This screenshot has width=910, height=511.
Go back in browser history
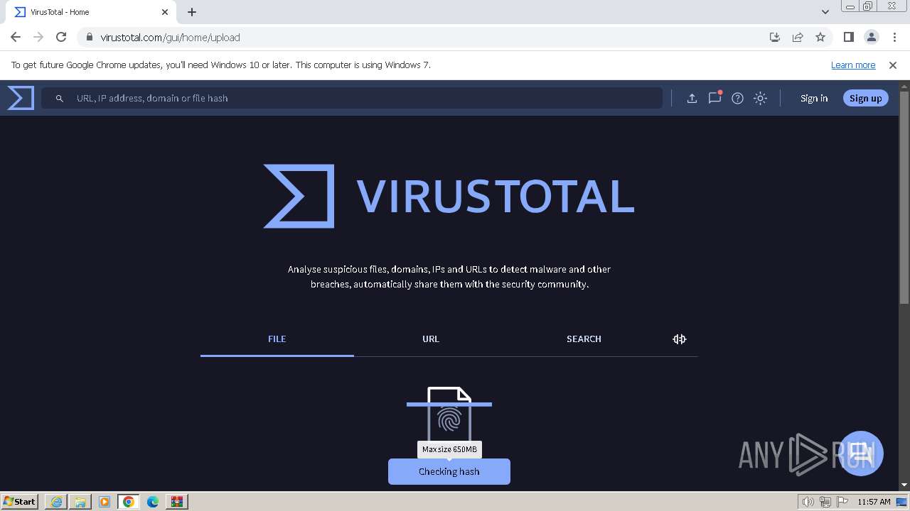pos(16,37)
